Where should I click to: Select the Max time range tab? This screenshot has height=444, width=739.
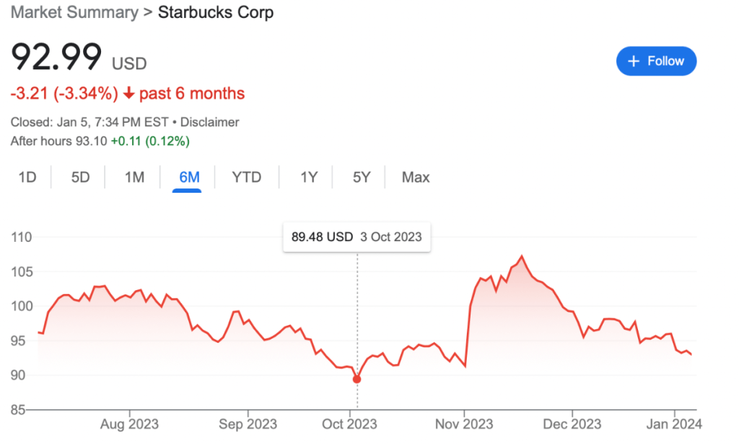point(416,177)
